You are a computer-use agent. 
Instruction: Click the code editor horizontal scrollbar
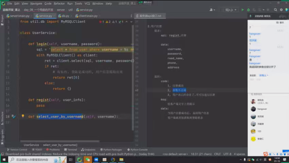(60, 141)
